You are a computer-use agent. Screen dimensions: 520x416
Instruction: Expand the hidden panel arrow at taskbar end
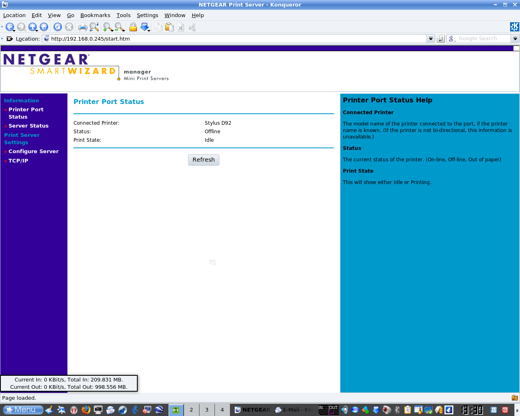(517, 410)
